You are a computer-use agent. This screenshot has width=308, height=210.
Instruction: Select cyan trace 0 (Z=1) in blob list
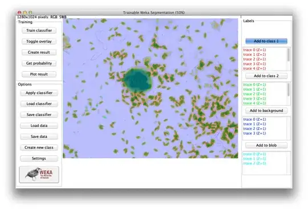click(x=254, y=154)
